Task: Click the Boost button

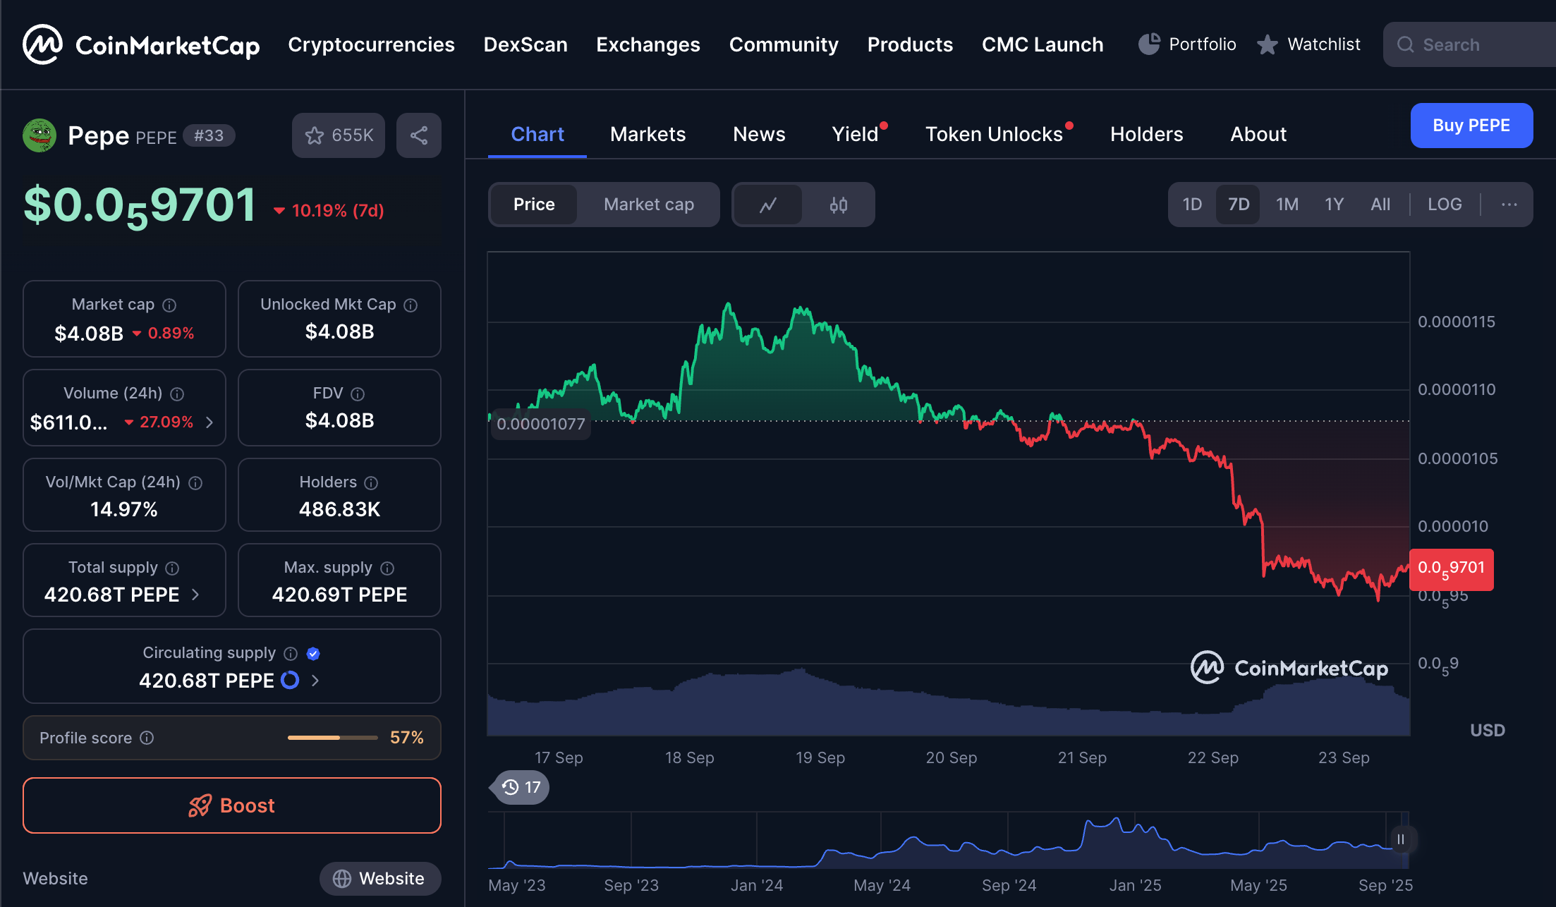Action: (x=232, y=805)
